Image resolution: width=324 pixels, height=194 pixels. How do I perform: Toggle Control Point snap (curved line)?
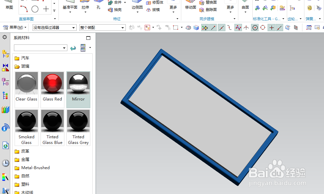click(x=229, y=28)
